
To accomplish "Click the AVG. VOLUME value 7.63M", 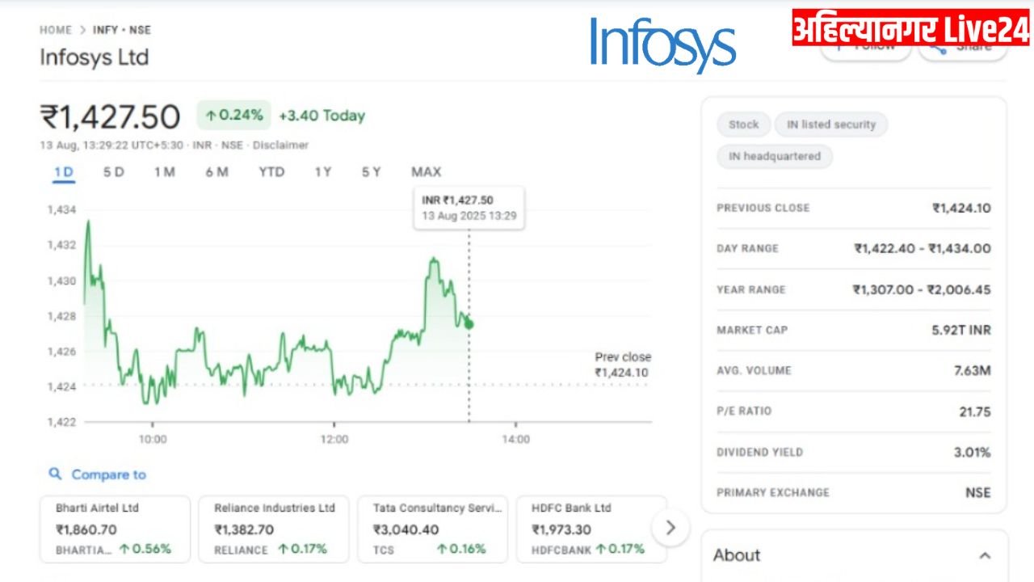I will (973, 370).
